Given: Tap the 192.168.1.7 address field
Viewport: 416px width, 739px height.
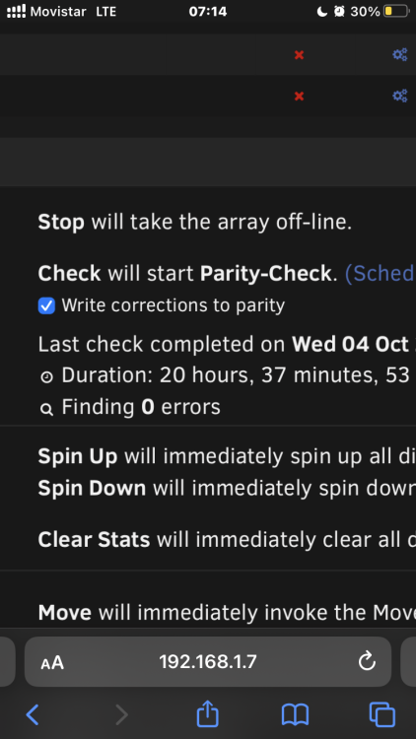Looking at the screenshot, I should 208,662.
